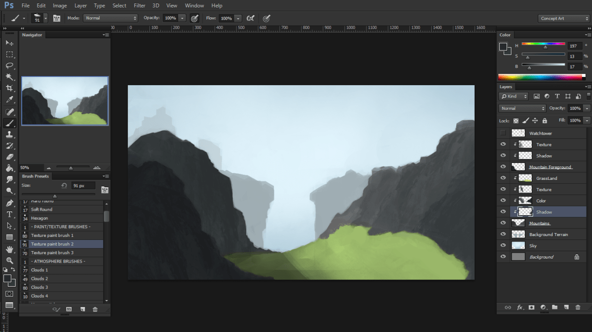This screenshot has height=332, width=592.
Task: Show the hidden Watchtower layer
Action: click(503, 133)
